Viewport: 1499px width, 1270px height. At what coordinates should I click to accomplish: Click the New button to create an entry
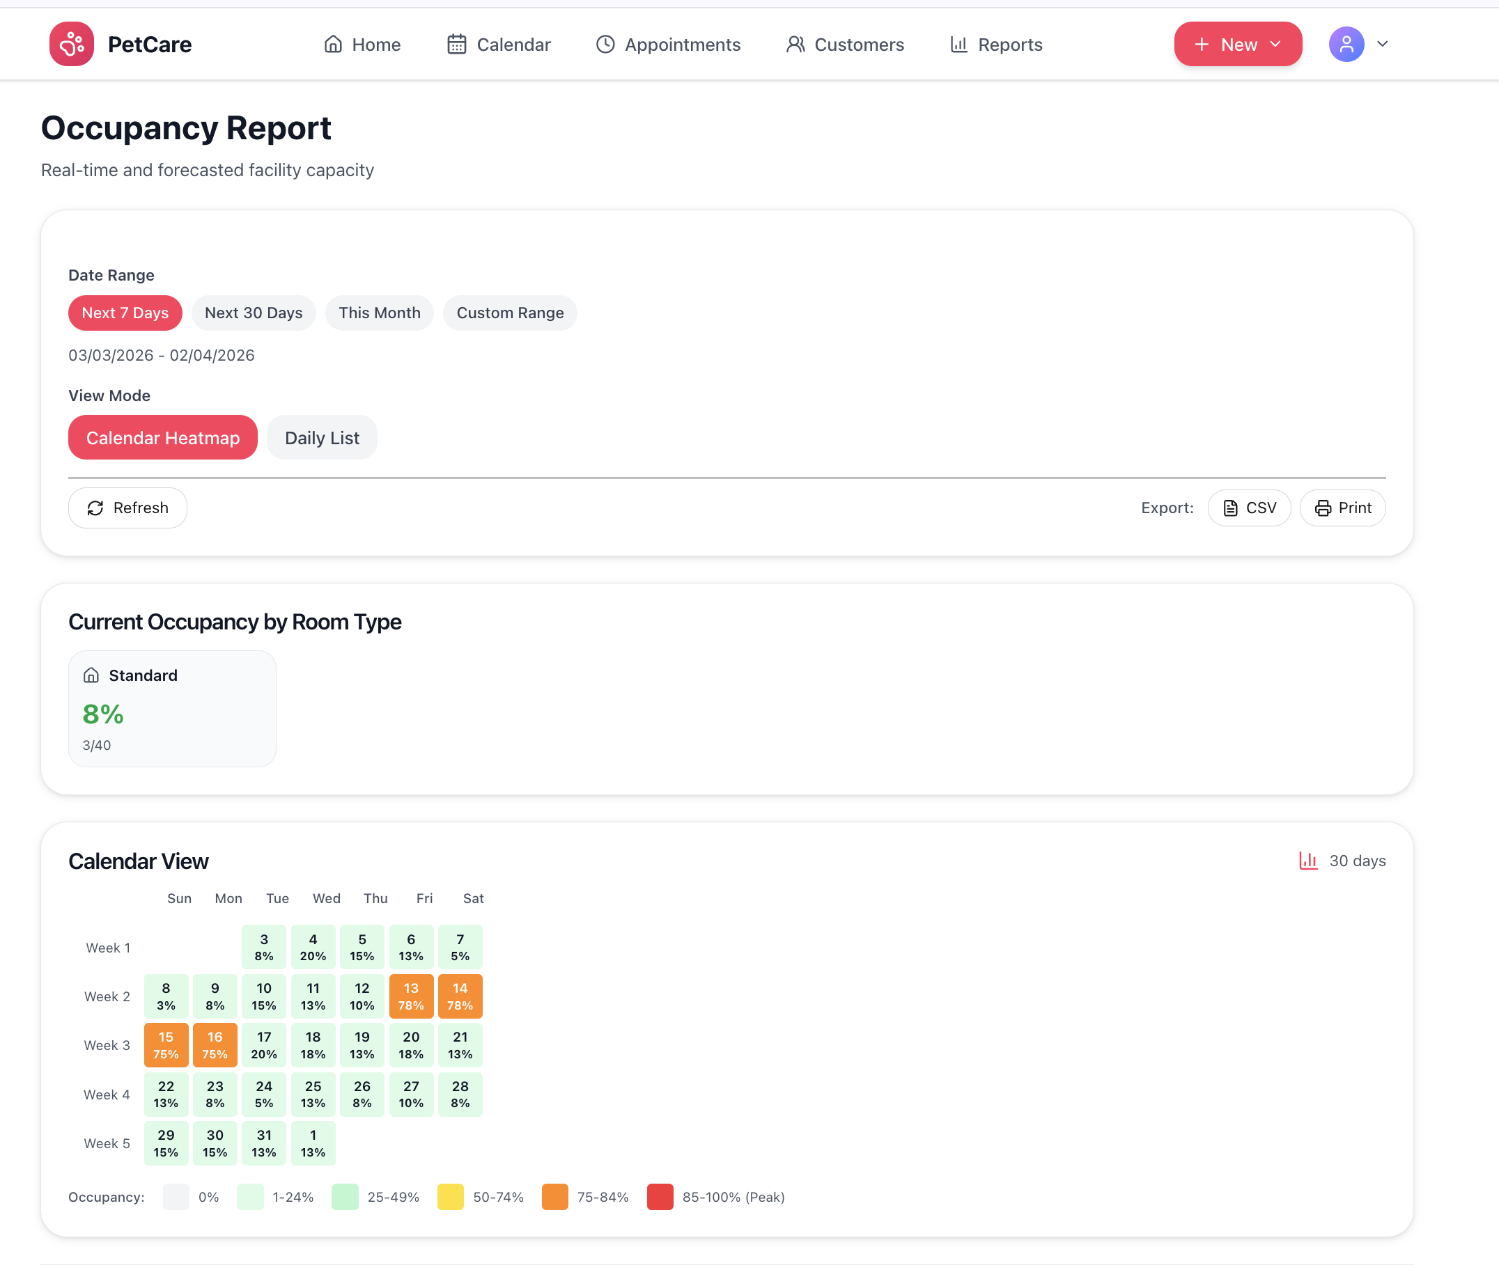(x=1237, y=44)
